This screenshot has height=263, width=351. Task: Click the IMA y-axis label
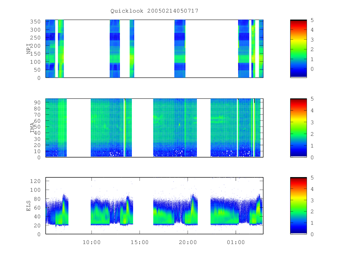[33, 128]
